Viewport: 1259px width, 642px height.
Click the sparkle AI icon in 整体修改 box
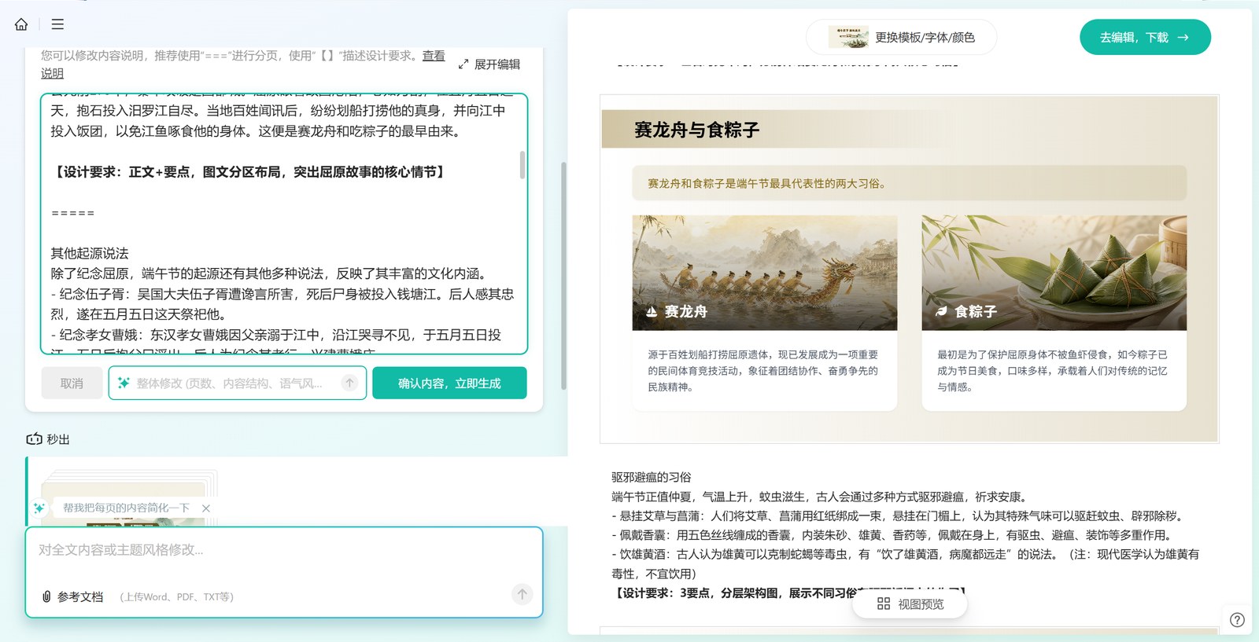[124, 383]
